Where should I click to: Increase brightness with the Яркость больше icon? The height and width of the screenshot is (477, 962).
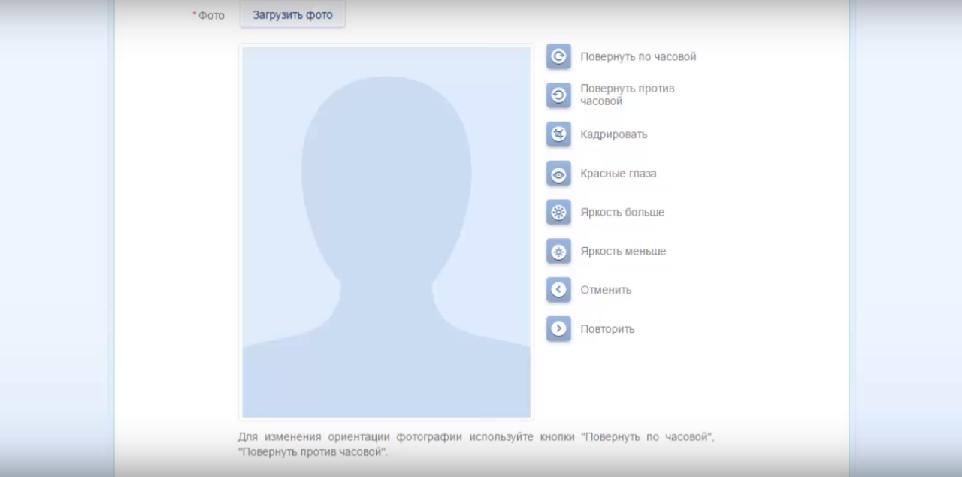coord(558,213)
